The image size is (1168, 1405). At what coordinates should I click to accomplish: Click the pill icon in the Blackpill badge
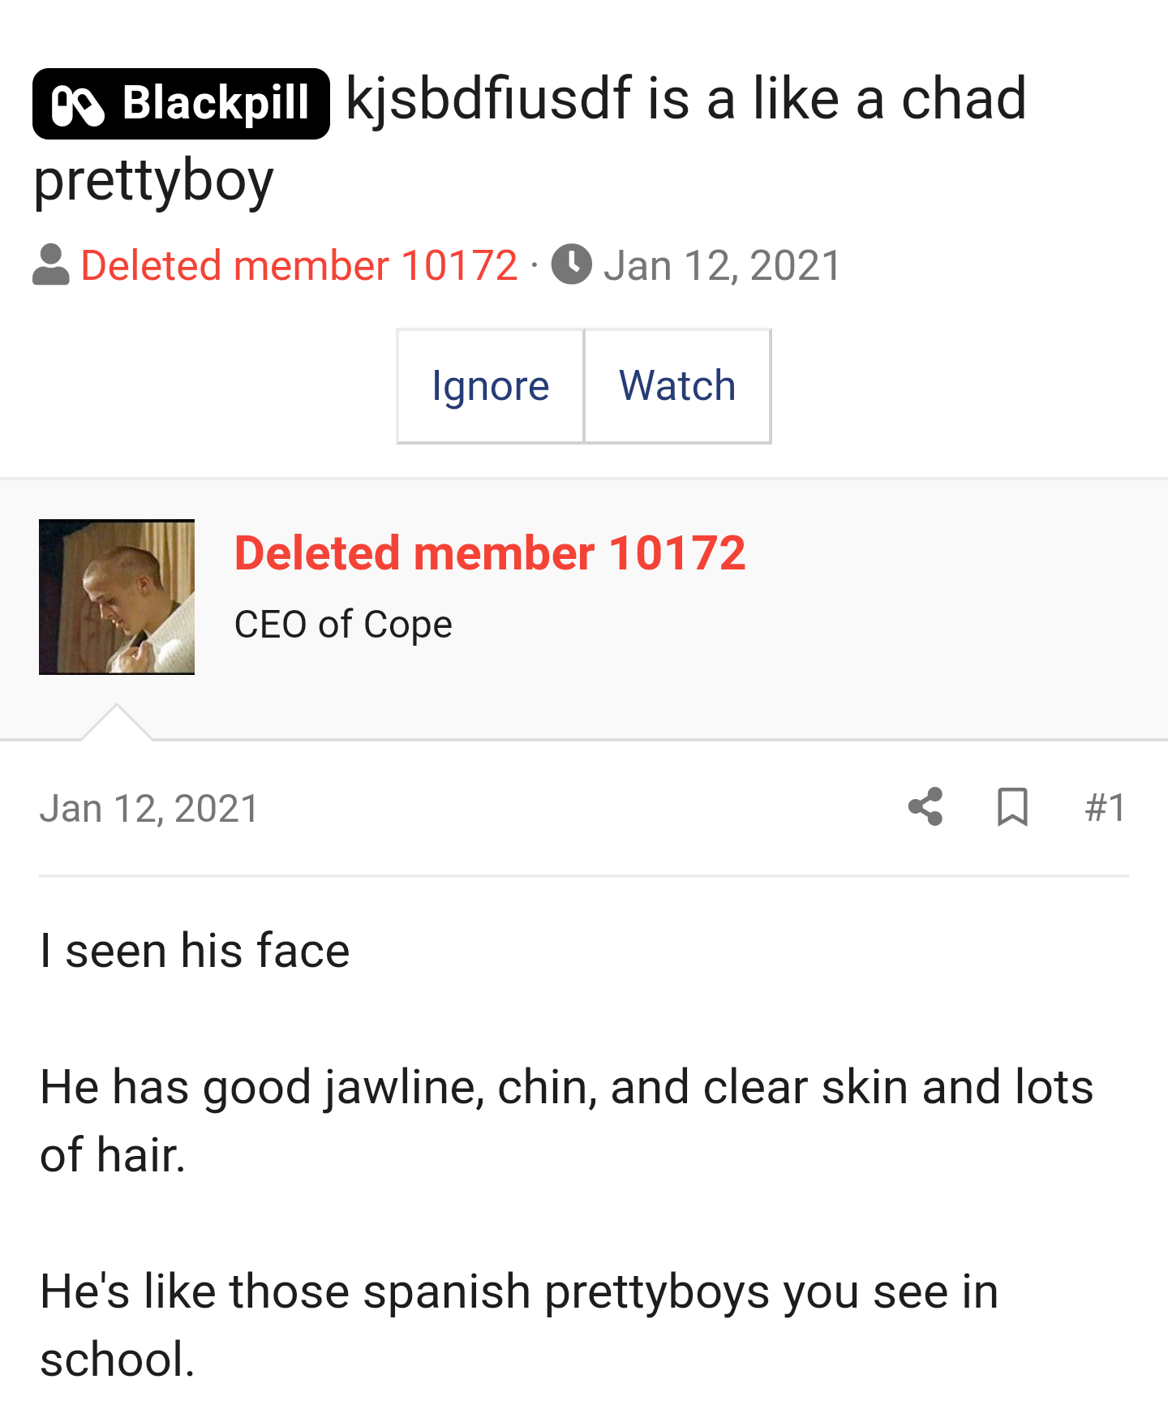point(78,105)
